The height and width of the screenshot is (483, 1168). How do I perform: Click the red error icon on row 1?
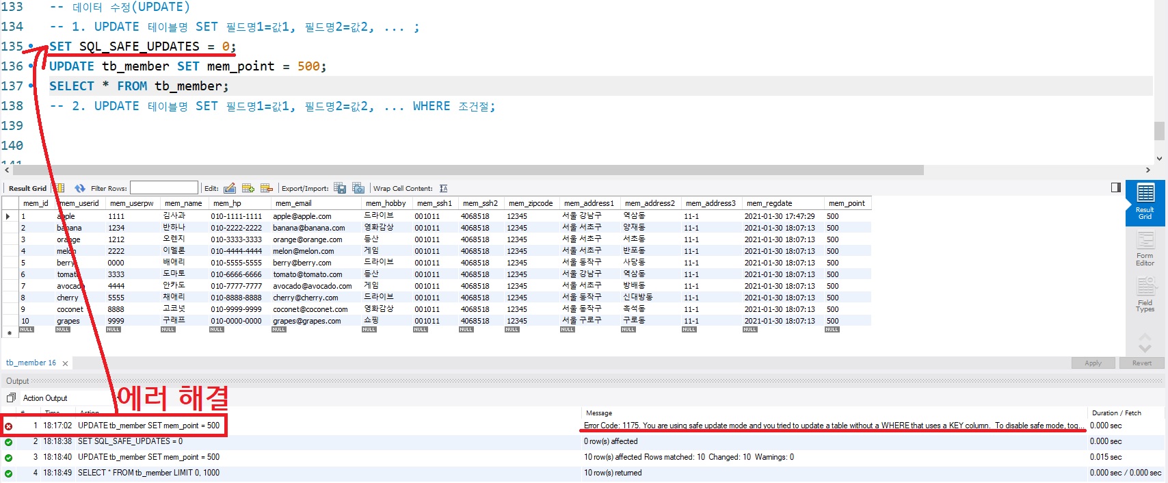pos(8,426)
